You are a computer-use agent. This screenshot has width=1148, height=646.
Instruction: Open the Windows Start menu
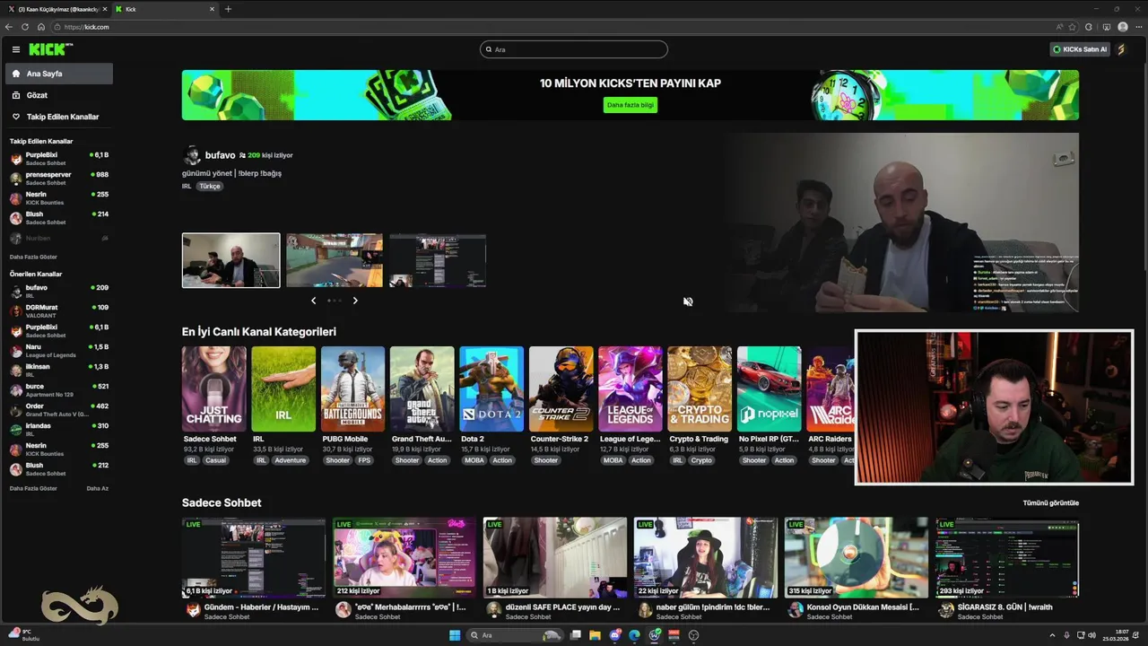(x=455, y=635)
